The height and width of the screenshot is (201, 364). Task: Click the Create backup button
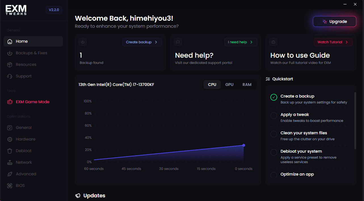[142, 42]
